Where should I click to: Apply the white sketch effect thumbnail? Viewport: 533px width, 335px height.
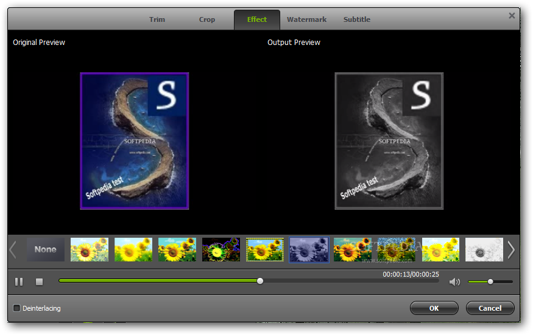(x=484, y=249)
